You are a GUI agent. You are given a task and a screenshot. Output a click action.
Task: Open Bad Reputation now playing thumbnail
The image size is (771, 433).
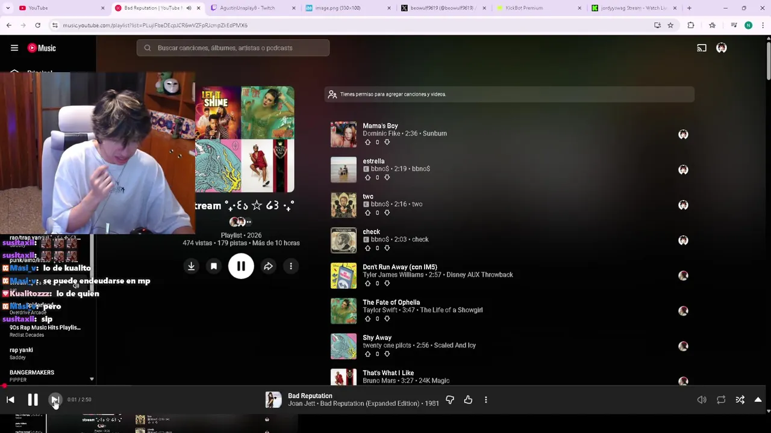[x=273, y=400]
